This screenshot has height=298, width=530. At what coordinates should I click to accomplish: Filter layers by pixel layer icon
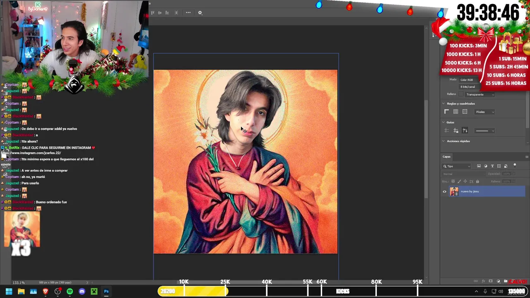click(x=479, y=166)
